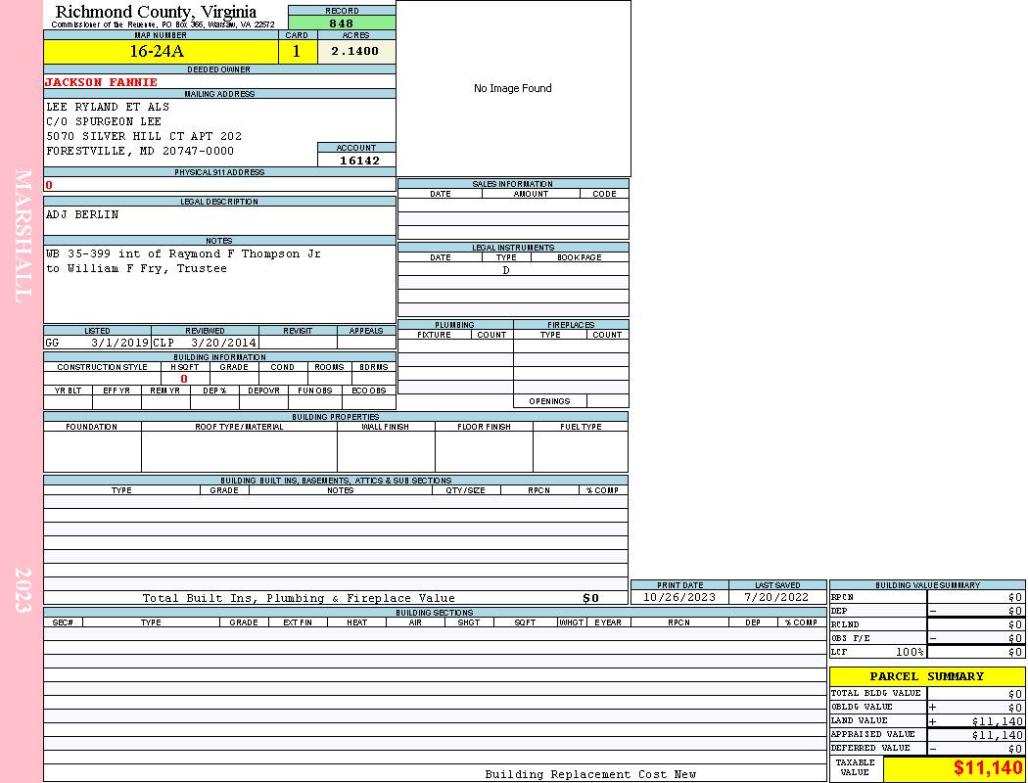Click the Sales Information header
The height and width of the screenshot is (783, 1028).
coord(513,184)
